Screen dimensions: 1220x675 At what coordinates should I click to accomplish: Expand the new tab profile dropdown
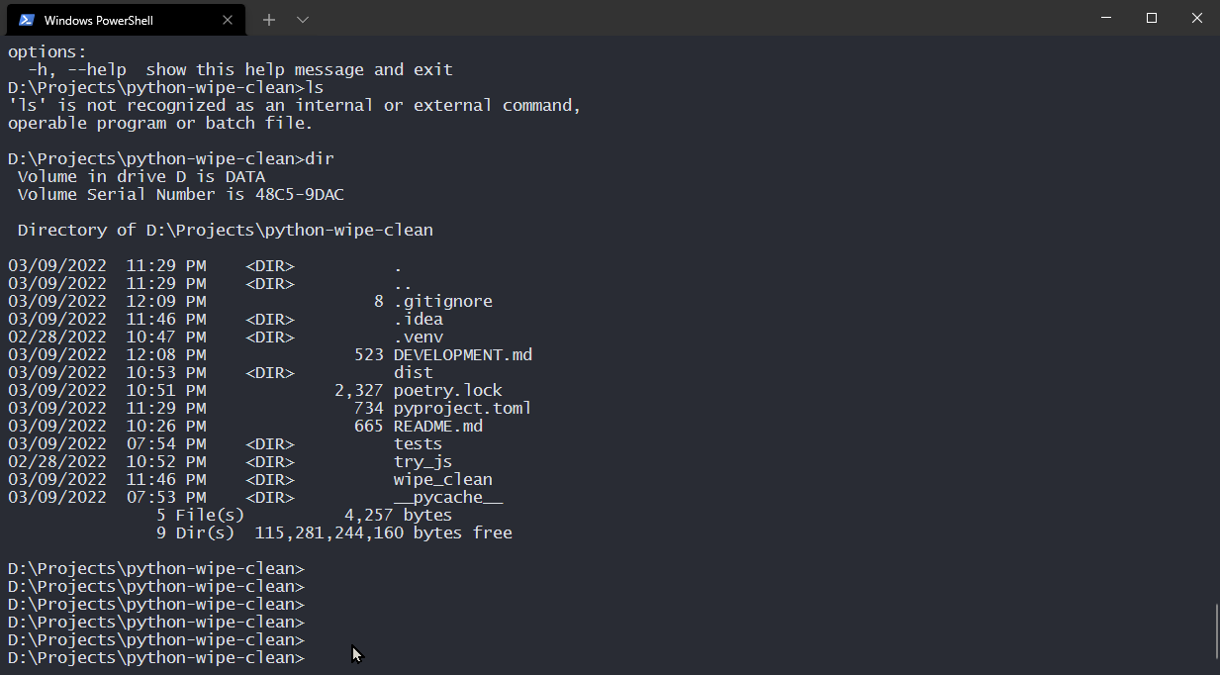pyautogui.click(x=303, y=20)
